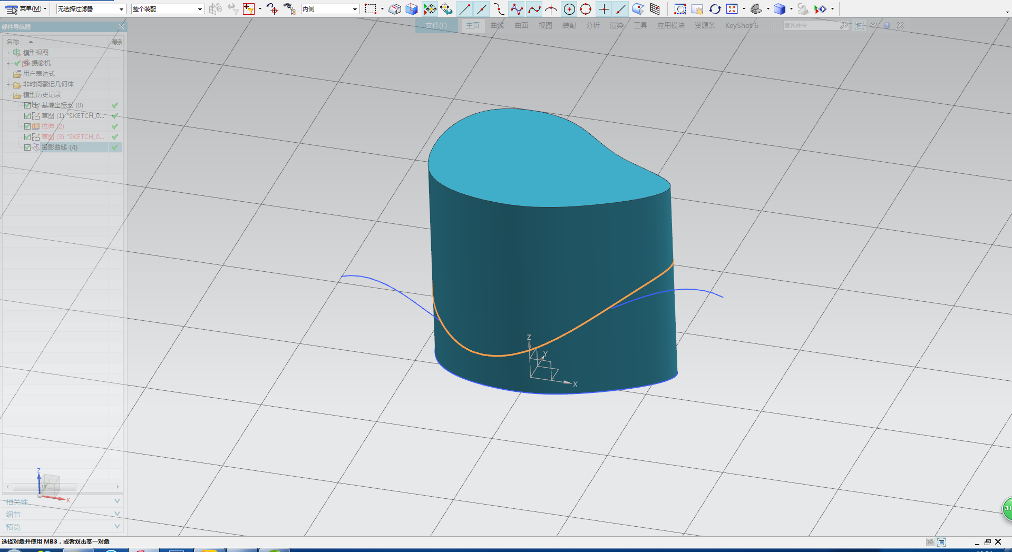Toggle the pole point spline snap icon
Screen dimensions: 1012x552
point(517,9)
